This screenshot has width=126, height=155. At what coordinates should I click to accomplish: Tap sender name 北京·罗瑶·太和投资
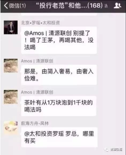40,23
